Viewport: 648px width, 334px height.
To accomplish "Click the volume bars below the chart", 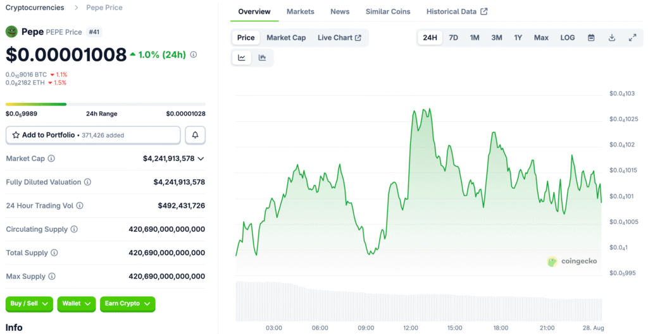I will point(419,301).
